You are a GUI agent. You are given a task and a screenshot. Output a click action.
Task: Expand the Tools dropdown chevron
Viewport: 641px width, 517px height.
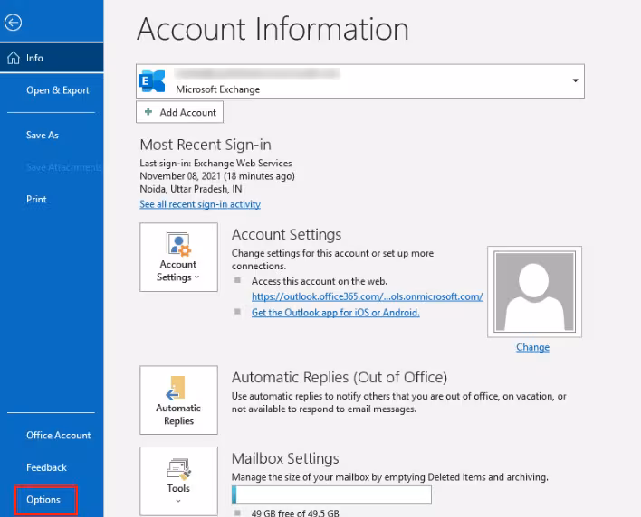point(178,501)
